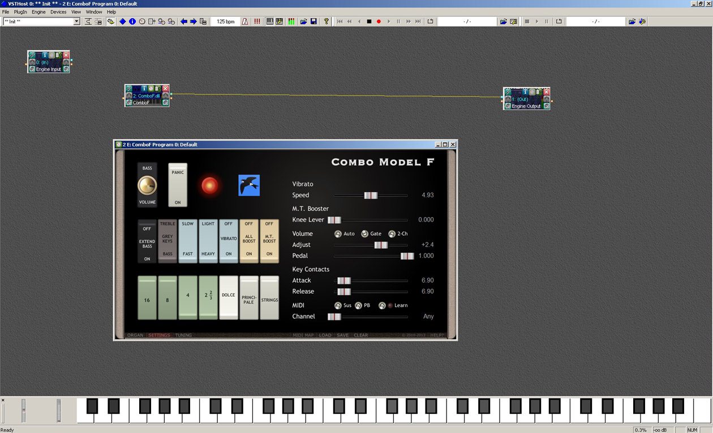713x433 pixels.
Task: Enable MIDI Learn mode
Action: (x=382, y=305)
